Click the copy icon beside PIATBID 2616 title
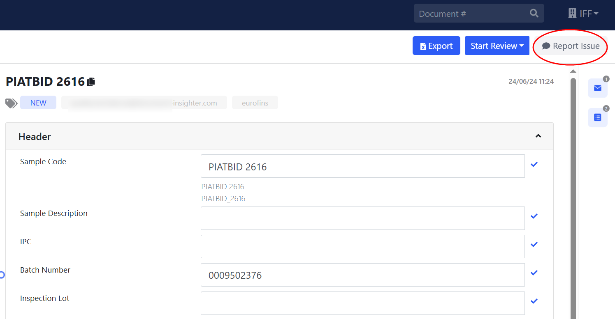 tap(91, 82)
